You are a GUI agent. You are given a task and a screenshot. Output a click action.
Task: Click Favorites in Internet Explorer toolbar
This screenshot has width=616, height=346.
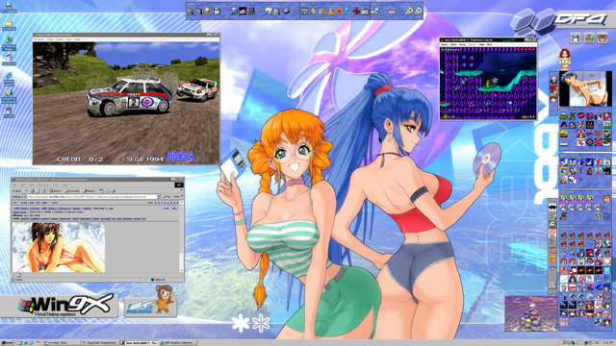coord(72,191)
